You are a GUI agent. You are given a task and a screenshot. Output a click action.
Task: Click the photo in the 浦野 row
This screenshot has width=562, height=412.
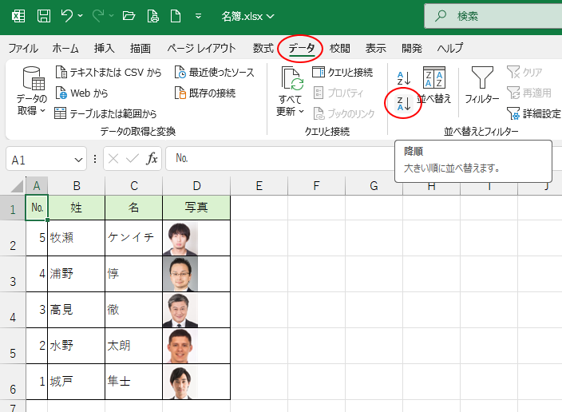click(x=180, y=274)
